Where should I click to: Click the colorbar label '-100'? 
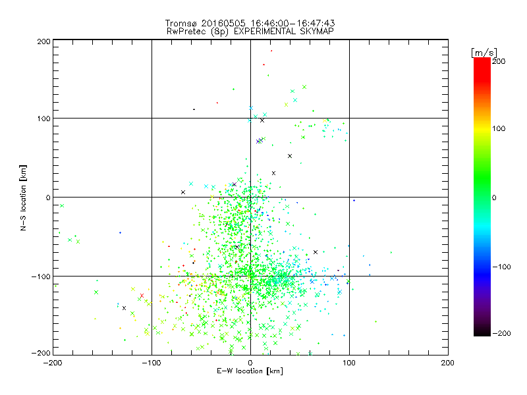pos(501,267)
